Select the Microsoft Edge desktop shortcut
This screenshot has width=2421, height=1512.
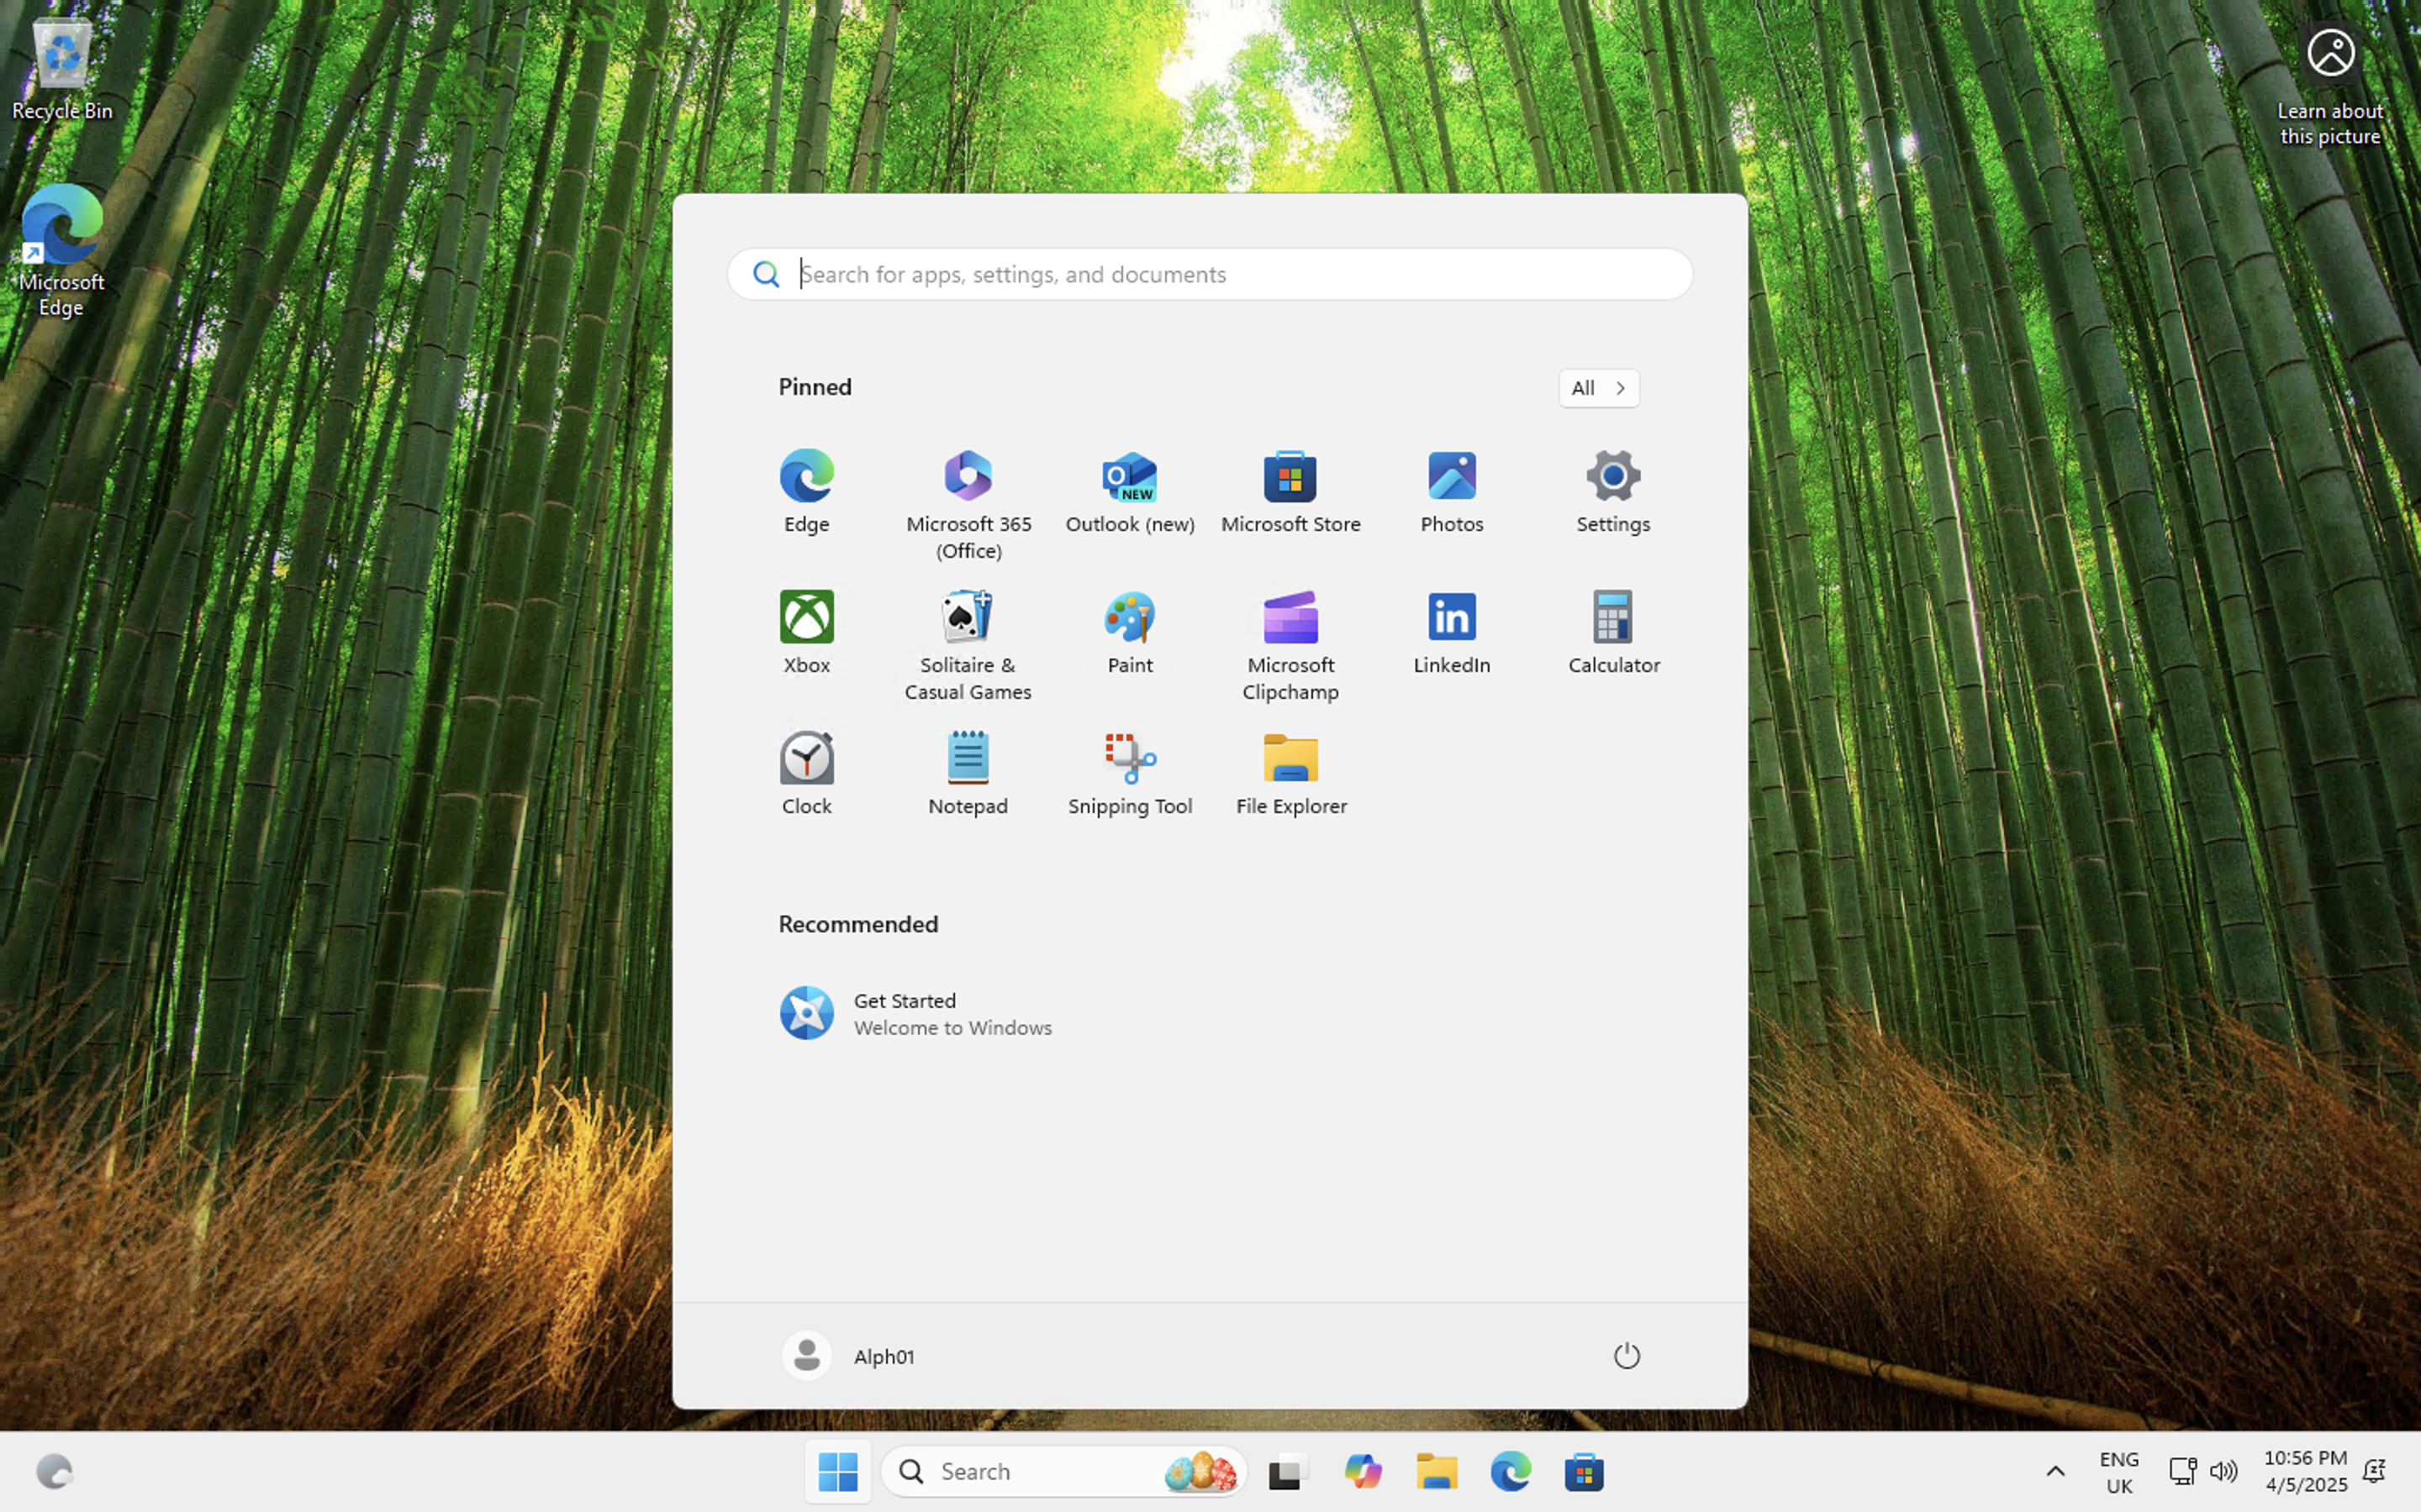pyautogui.click(x=62, y=250)
